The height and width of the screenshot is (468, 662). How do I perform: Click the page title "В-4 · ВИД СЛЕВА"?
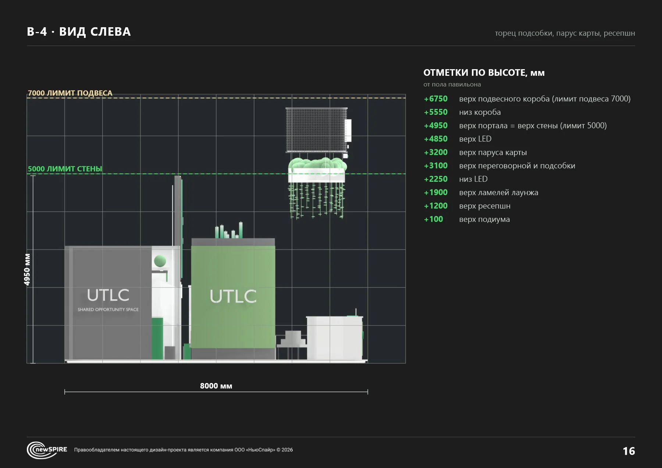pyautogui.click(x=79, y=32)
